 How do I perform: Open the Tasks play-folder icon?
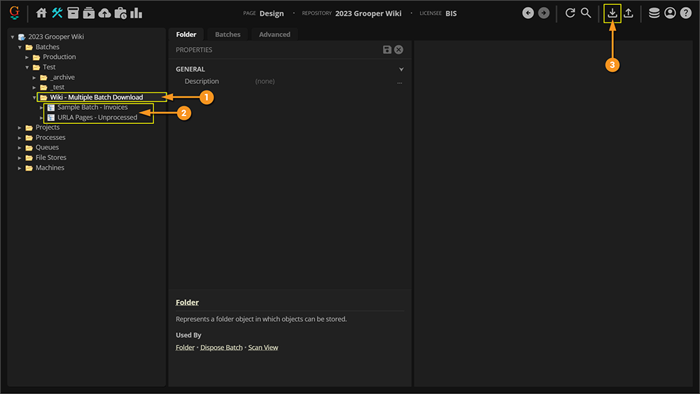click(89, 13)
